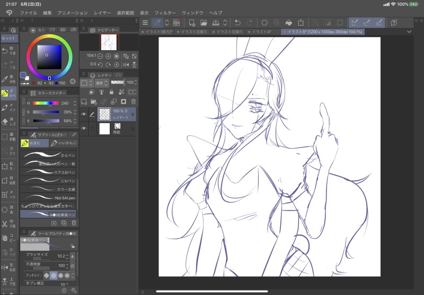Toggle the lock layer icon
The width and height of the screenshot is (424, 295).
[x=112, y=92]
